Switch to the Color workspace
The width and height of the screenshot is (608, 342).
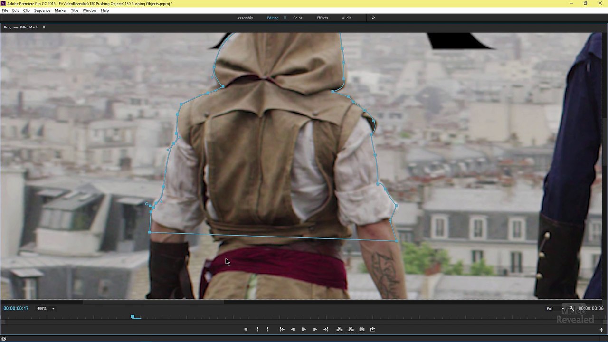coord(298,18)
